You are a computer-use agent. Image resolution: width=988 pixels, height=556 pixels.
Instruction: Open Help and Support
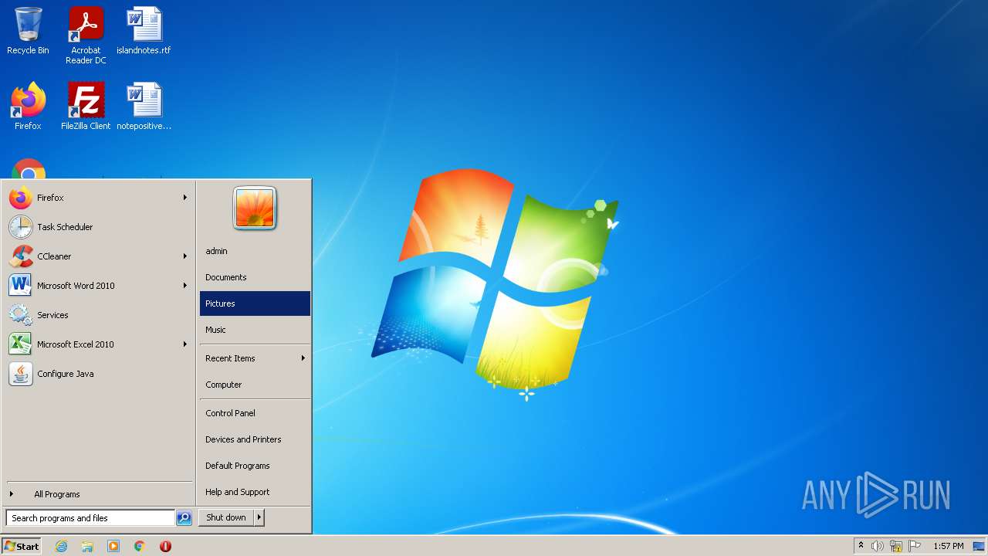pyautogui.click(x=255, y=492)
